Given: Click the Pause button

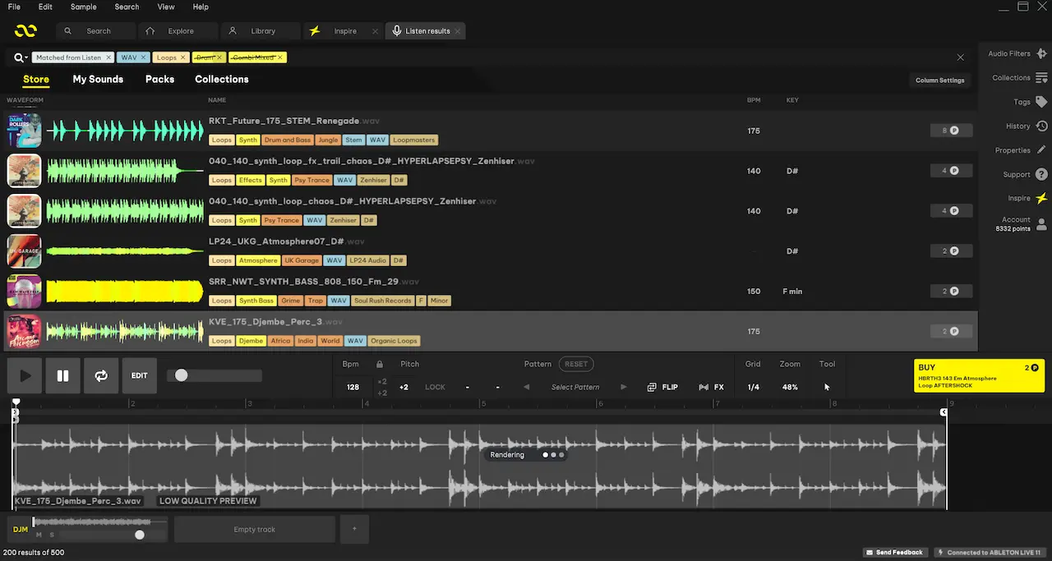Looking at the screenshot, I should click(62, 375).
